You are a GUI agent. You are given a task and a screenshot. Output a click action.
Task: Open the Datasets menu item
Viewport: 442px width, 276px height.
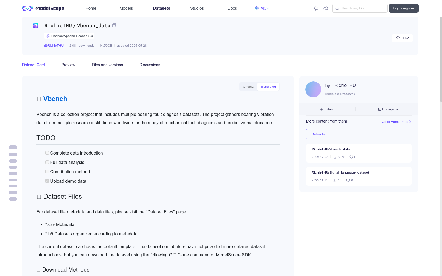tap(162, 8)
